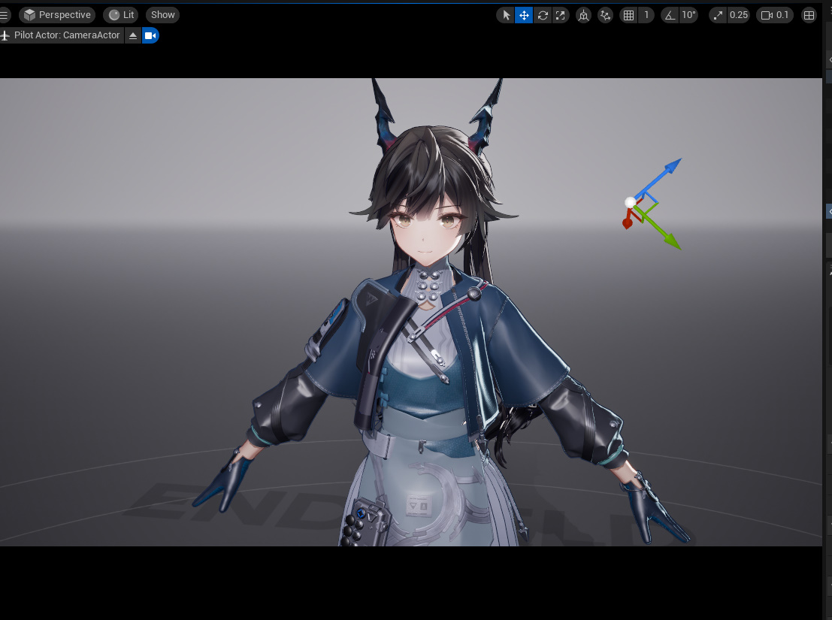This screenshot has width=832, height=620.
Task: Toggle scale snapping icon
Action: [x=718, y=15]
